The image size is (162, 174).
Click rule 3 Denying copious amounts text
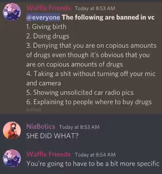pyautogui.click(x=91, y=55)
